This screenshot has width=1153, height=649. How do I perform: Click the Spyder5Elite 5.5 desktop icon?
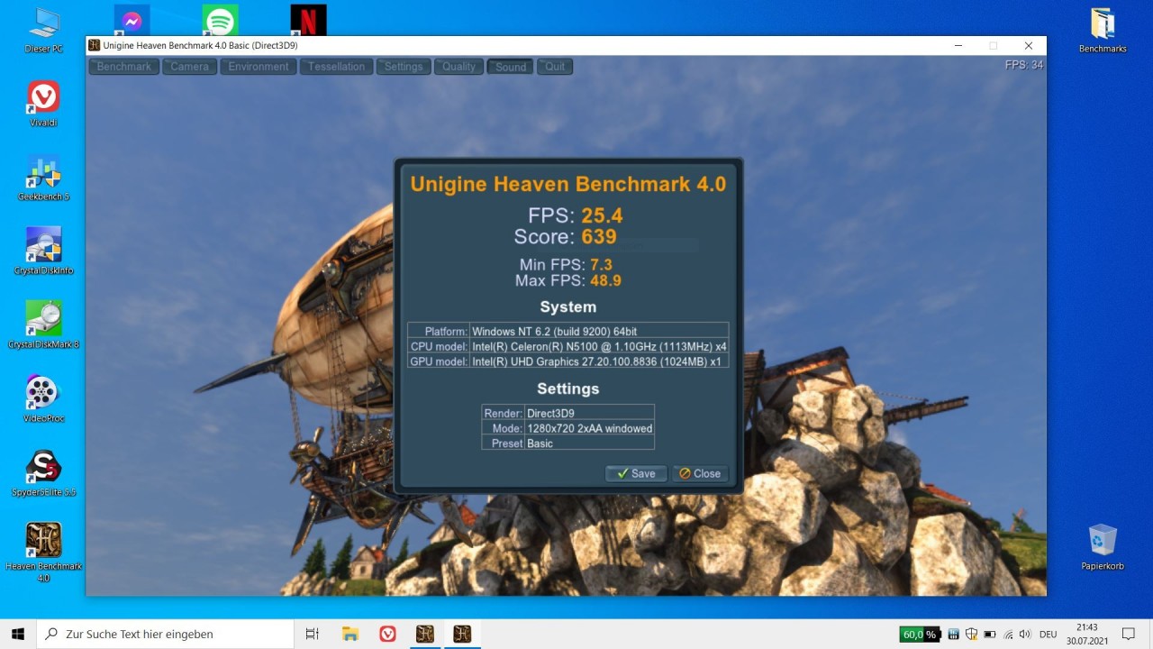coord(43,473)
